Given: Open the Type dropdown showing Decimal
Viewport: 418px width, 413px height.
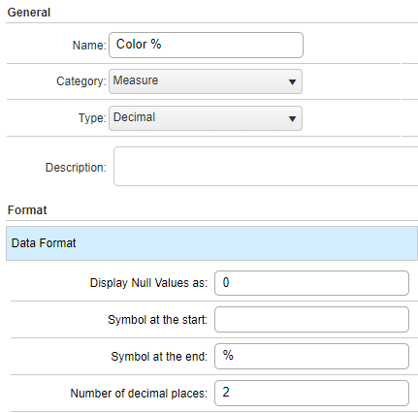Looking at the screenshot, I should [206, 118].
